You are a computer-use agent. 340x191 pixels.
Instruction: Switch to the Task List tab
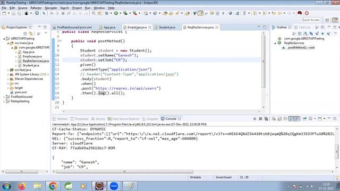pos(302,27)
